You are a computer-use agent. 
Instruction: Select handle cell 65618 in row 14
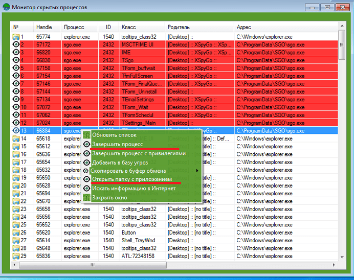point(43,138)
